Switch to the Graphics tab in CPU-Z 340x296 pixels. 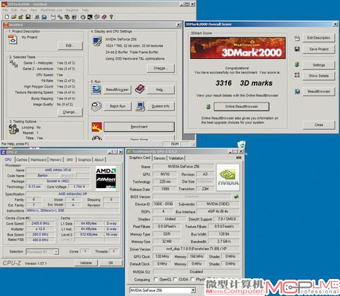point(84,160)
